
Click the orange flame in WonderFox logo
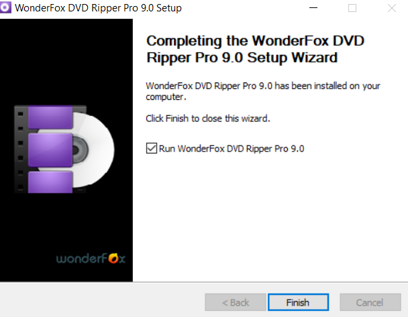tap(113, 258)
